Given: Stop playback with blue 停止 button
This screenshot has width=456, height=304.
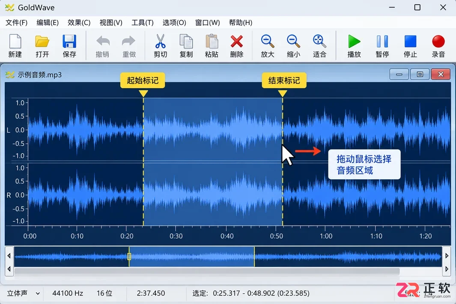Looking at the screenshot, I should 410,46.
